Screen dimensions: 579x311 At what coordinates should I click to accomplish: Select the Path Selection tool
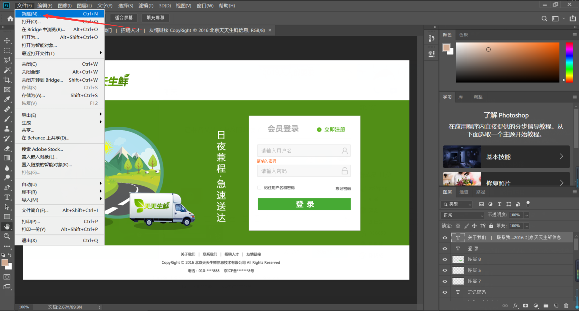click(7, 207)
